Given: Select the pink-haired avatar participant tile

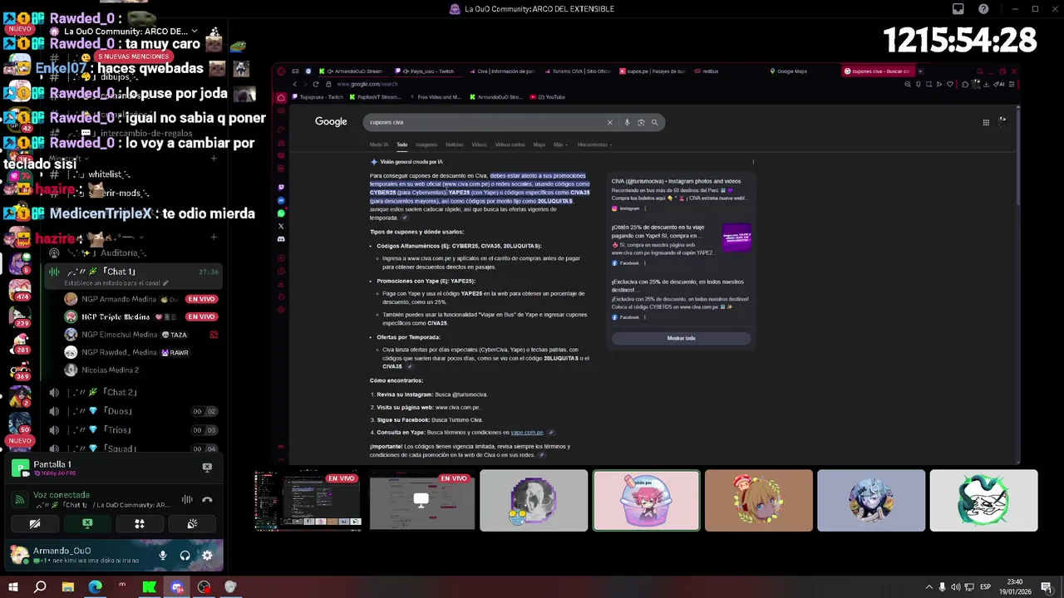Looking at the screenshot, I should point(647,500).
